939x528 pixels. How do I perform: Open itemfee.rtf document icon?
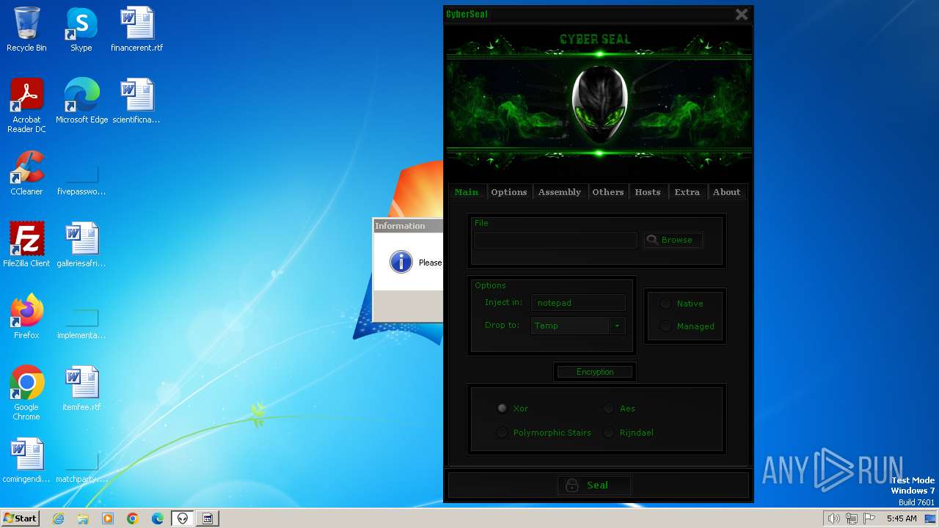(81, 389)
